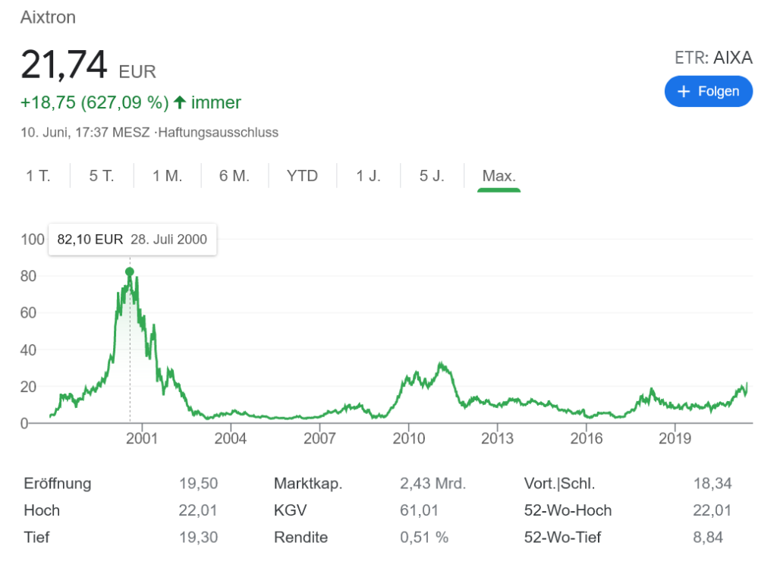Viewport: 777px width, 571px height.
Task: Click the KGV value 61,01
Action: click(419, 510)
